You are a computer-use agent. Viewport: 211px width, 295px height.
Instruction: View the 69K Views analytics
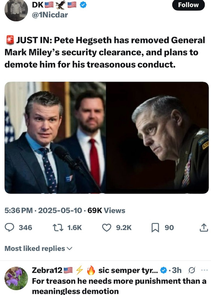[x=106, y=210]
